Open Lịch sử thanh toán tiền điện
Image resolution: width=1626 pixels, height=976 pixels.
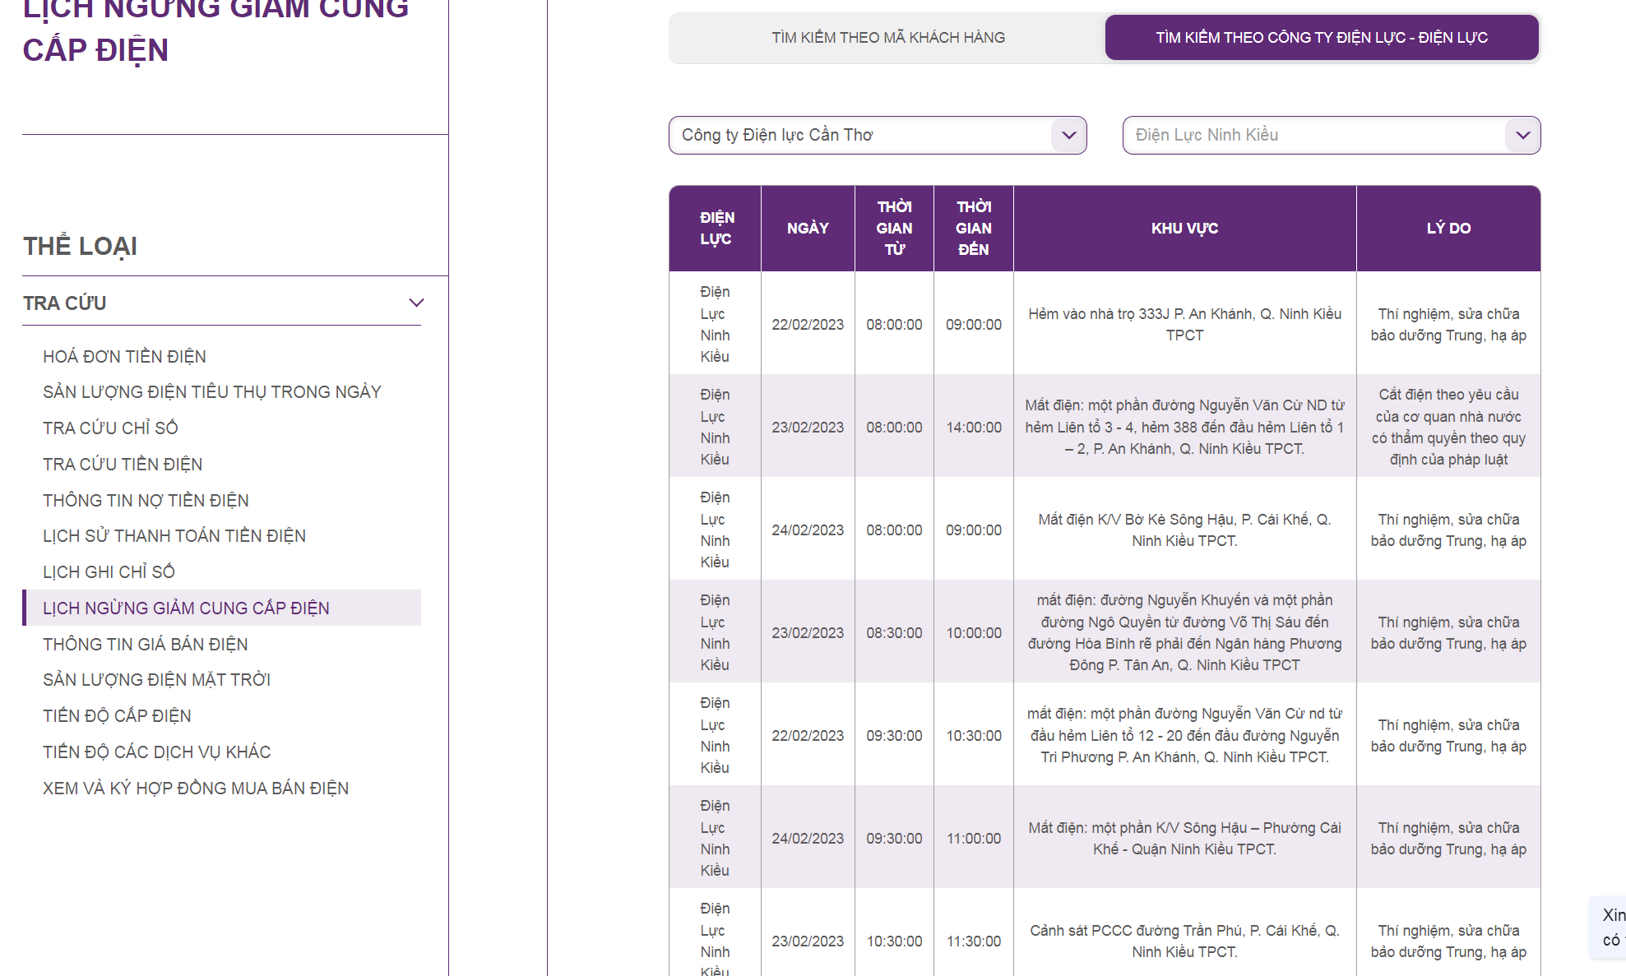(x=174, y=536)
